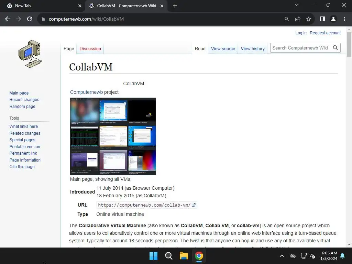The height and width of the screenshot is (264, 352).
Task: Open Related changes link
Action: coord(25,133)
